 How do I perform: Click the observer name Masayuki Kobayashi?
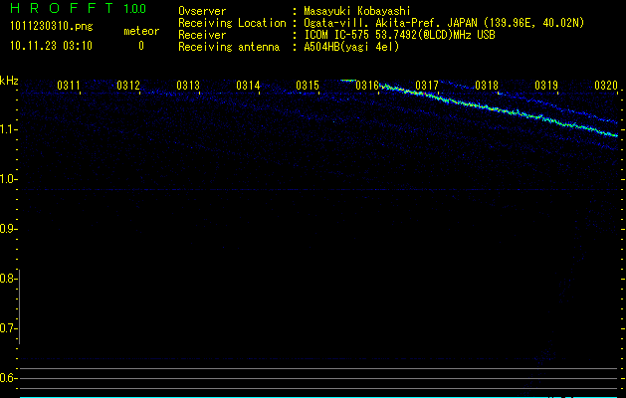[x=357, y=11]
